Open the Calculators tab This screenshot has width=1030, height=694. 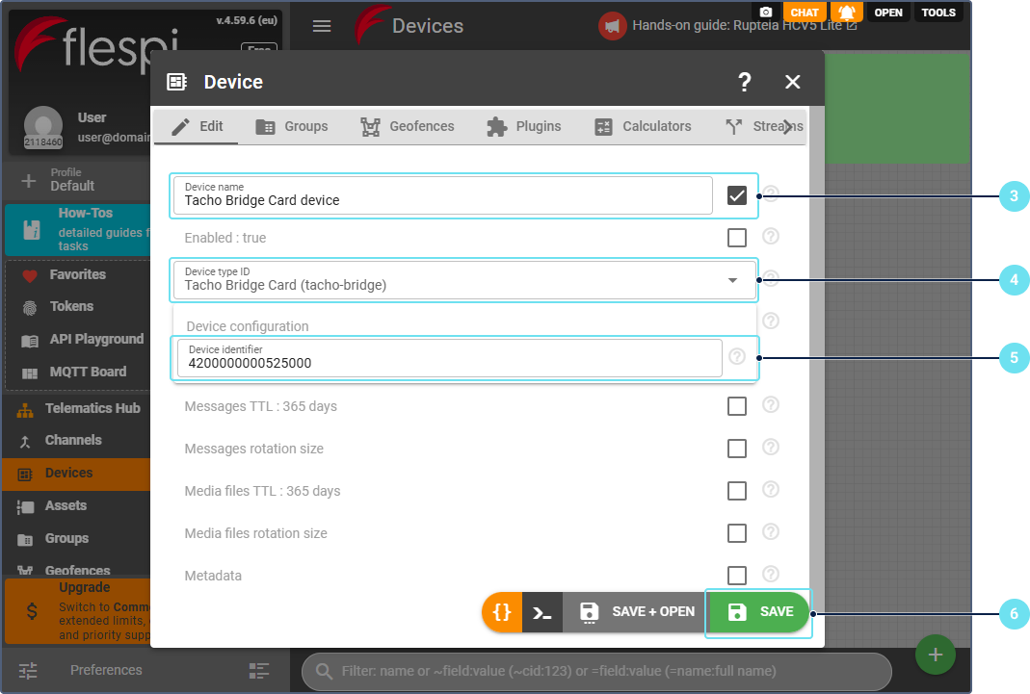pyautogui.click(x=643, y=126)
